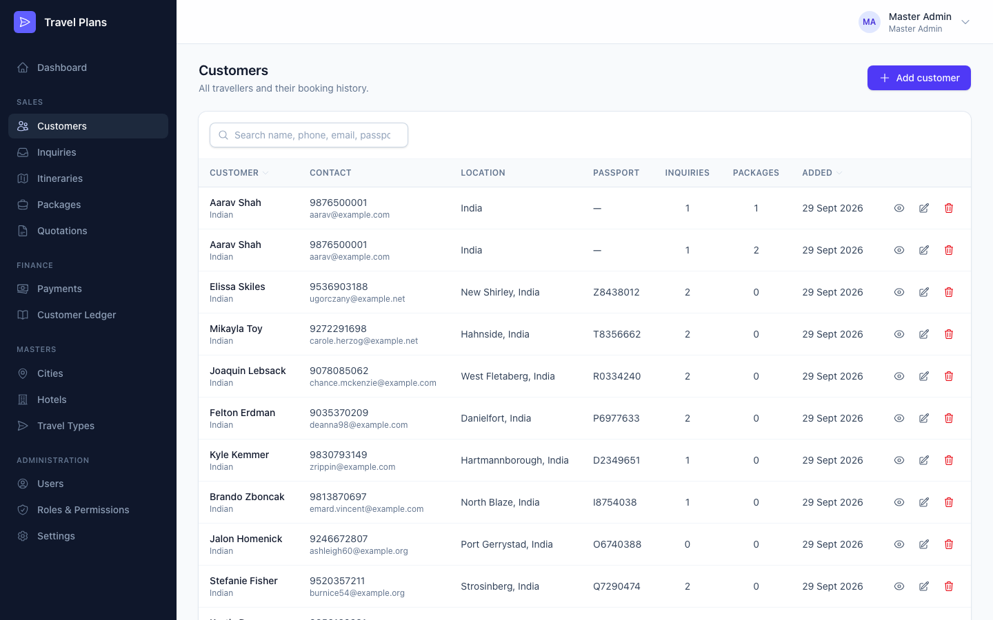This screenshot has height=620, width=993.
Task: View Felton Erdman's details
Action: click(x=899, y=418)
